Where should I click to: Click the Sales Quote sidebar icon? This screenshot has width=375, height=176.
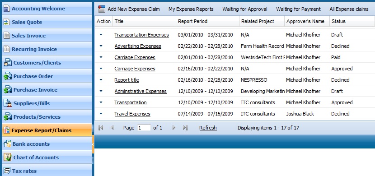(x=6, y=22)
